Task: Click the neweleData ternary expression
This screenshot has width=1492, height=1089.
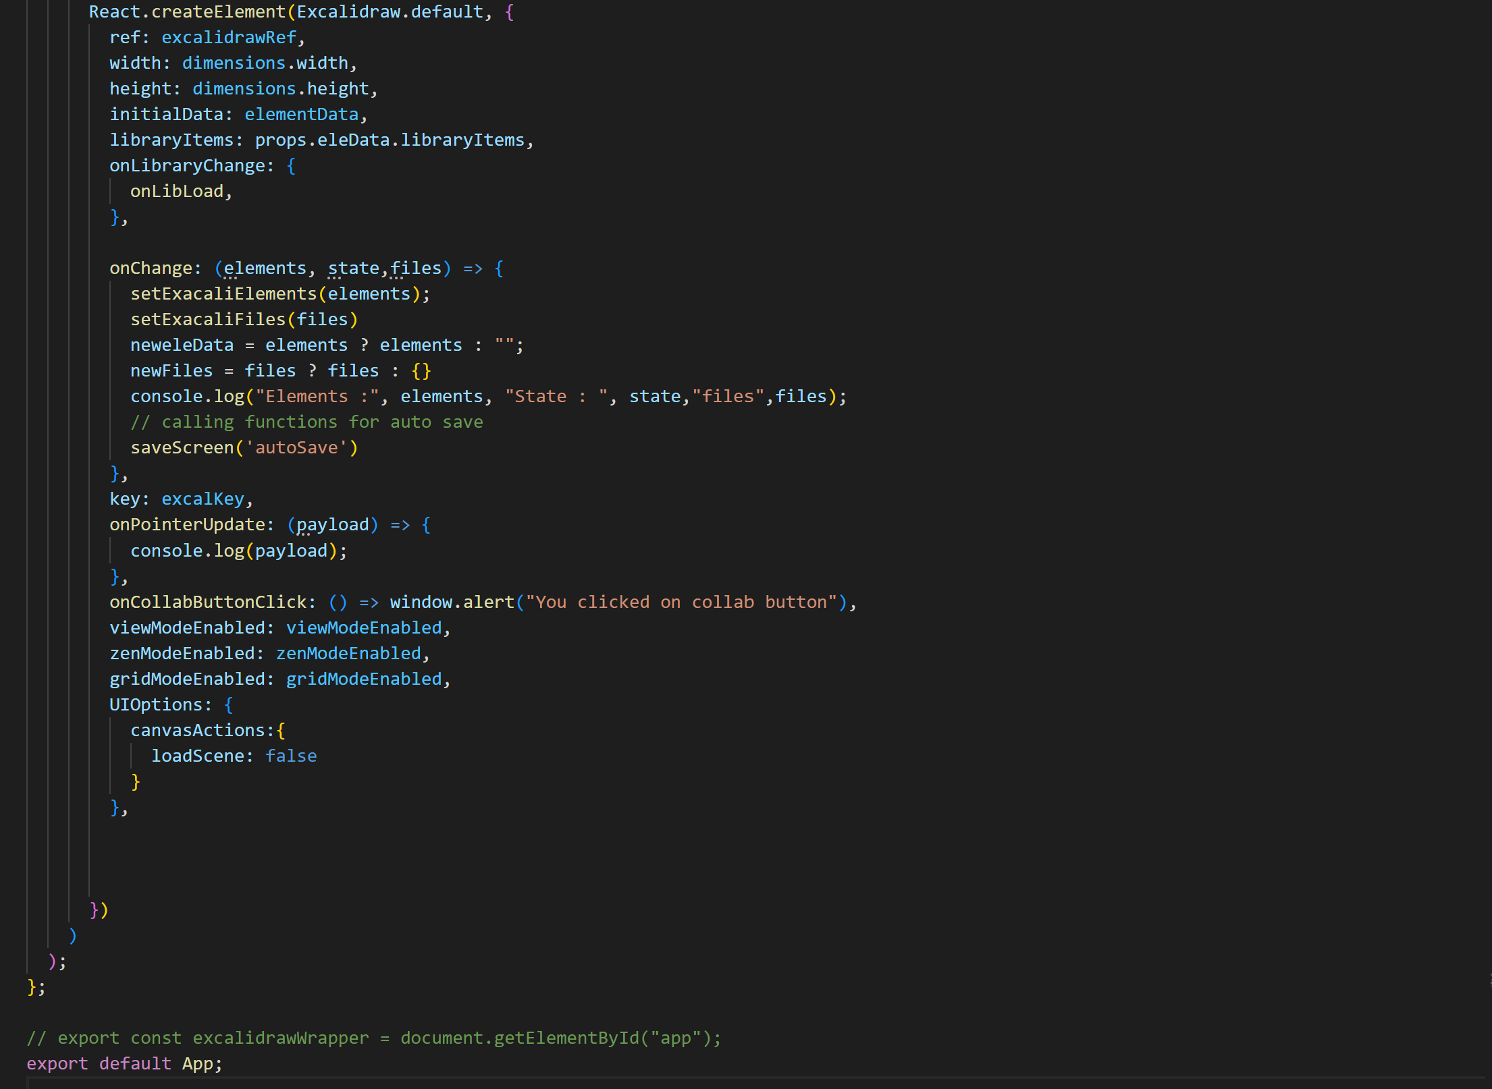Action: [x=325, y=345]
